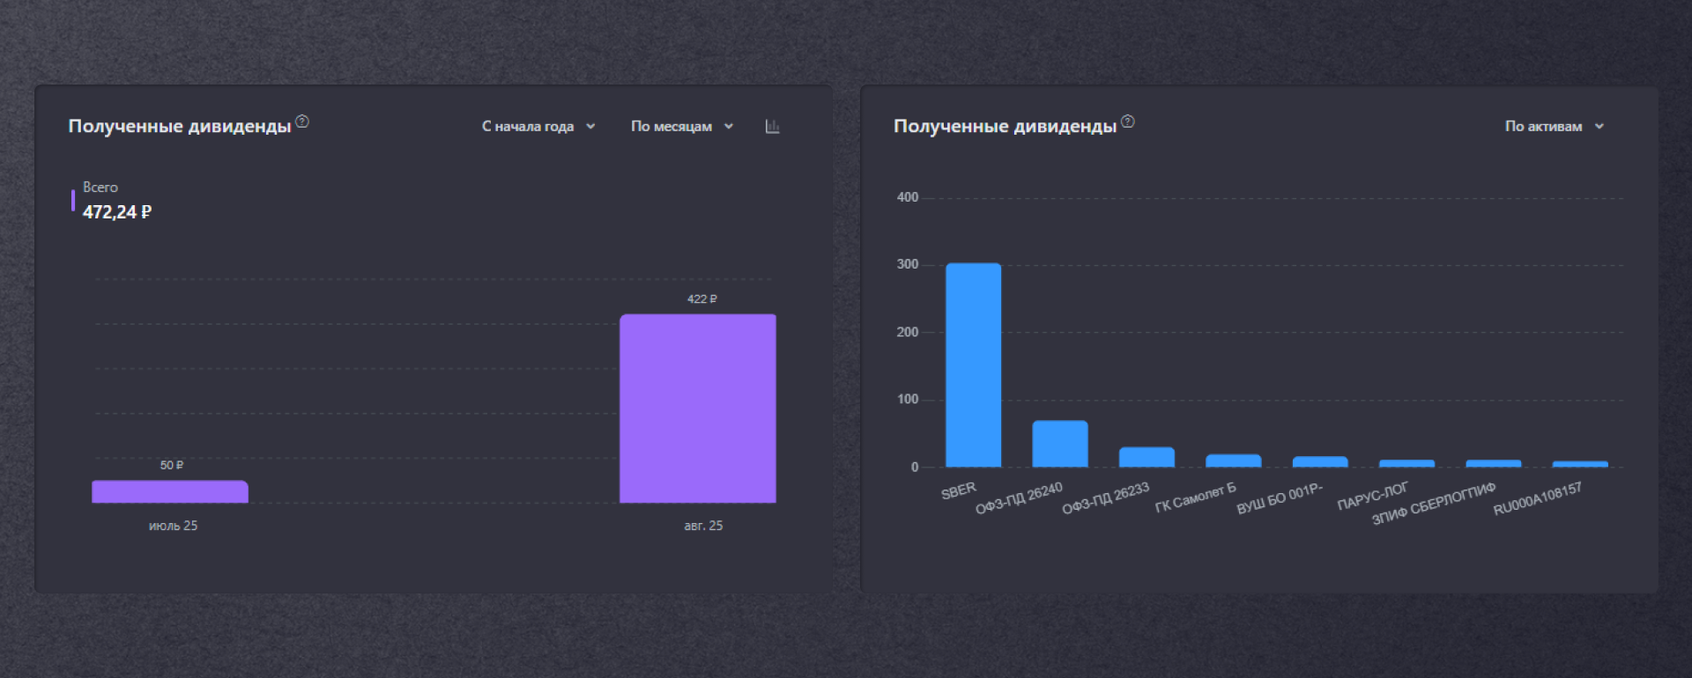Screen dimensions: 1692x678
Task: Click the 200 y-axis value
Action: (x=908, y=332)
